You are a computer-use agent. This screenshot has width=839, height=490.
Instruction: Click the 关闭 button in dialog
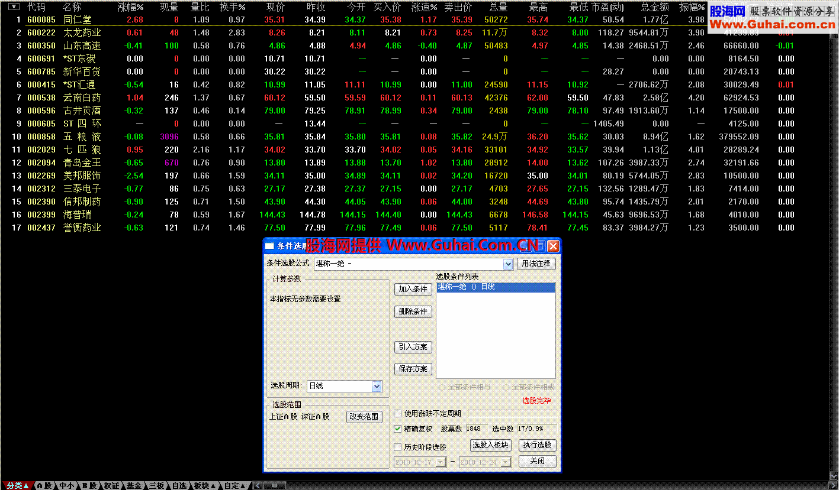pos(538,461)
